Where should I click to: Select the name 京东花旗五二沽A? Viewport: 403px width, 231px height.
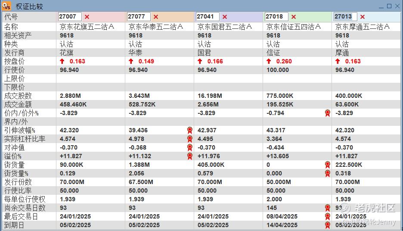coord(87,27)
